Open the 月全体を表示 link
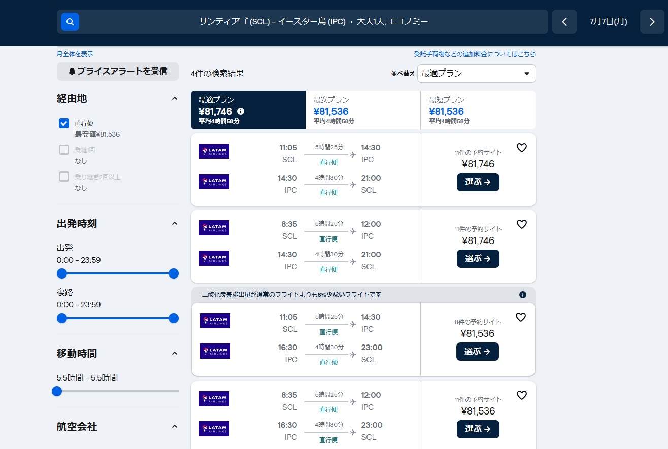The image size is (668, 449). tap(75, 54)
